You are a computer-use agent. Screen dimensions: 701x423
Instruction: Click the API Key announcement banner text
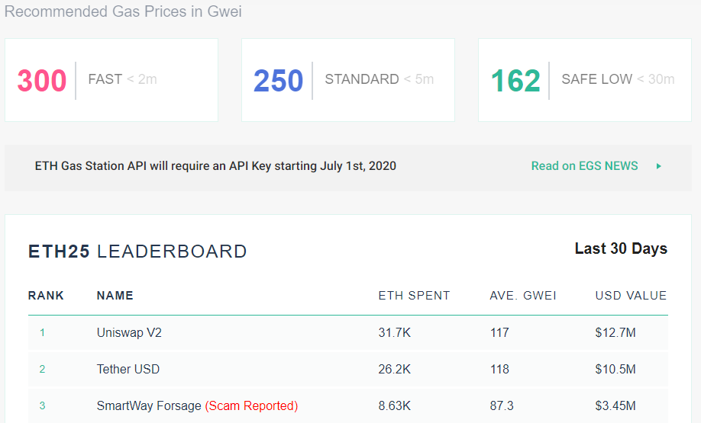coord(215,166)
